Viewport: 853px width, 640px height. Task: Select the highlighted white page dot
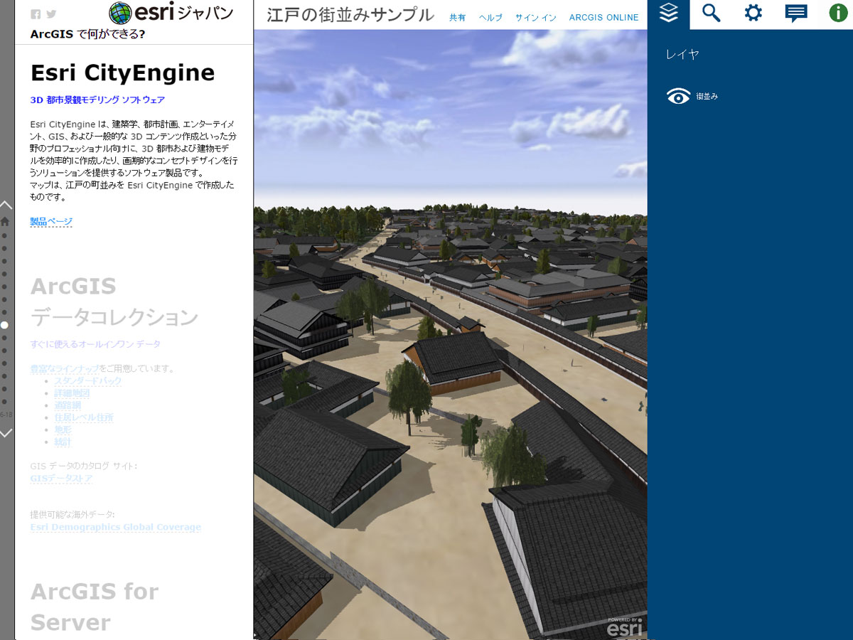coord(4,325)
